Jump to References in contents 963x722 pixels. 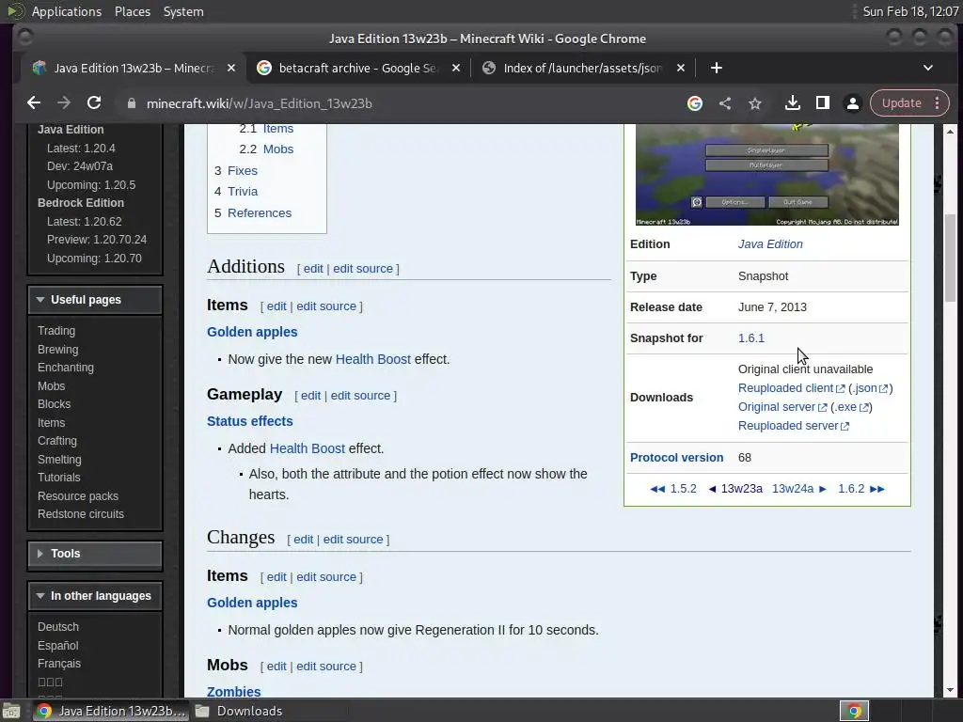click(x=260, y=213)
